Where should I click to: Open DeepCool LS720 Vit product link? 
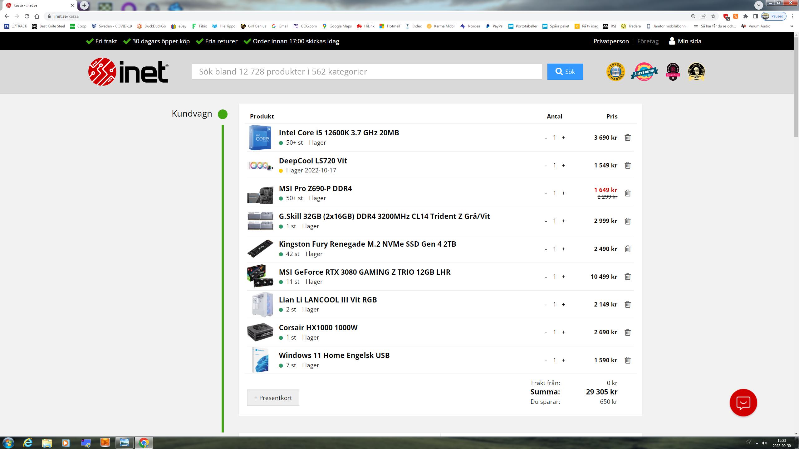pos(313,161)
